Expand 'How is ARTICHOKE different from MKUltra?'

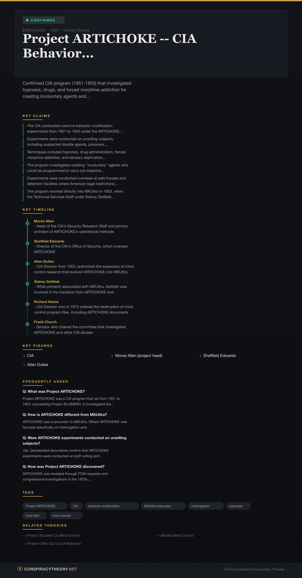[65, 415]
